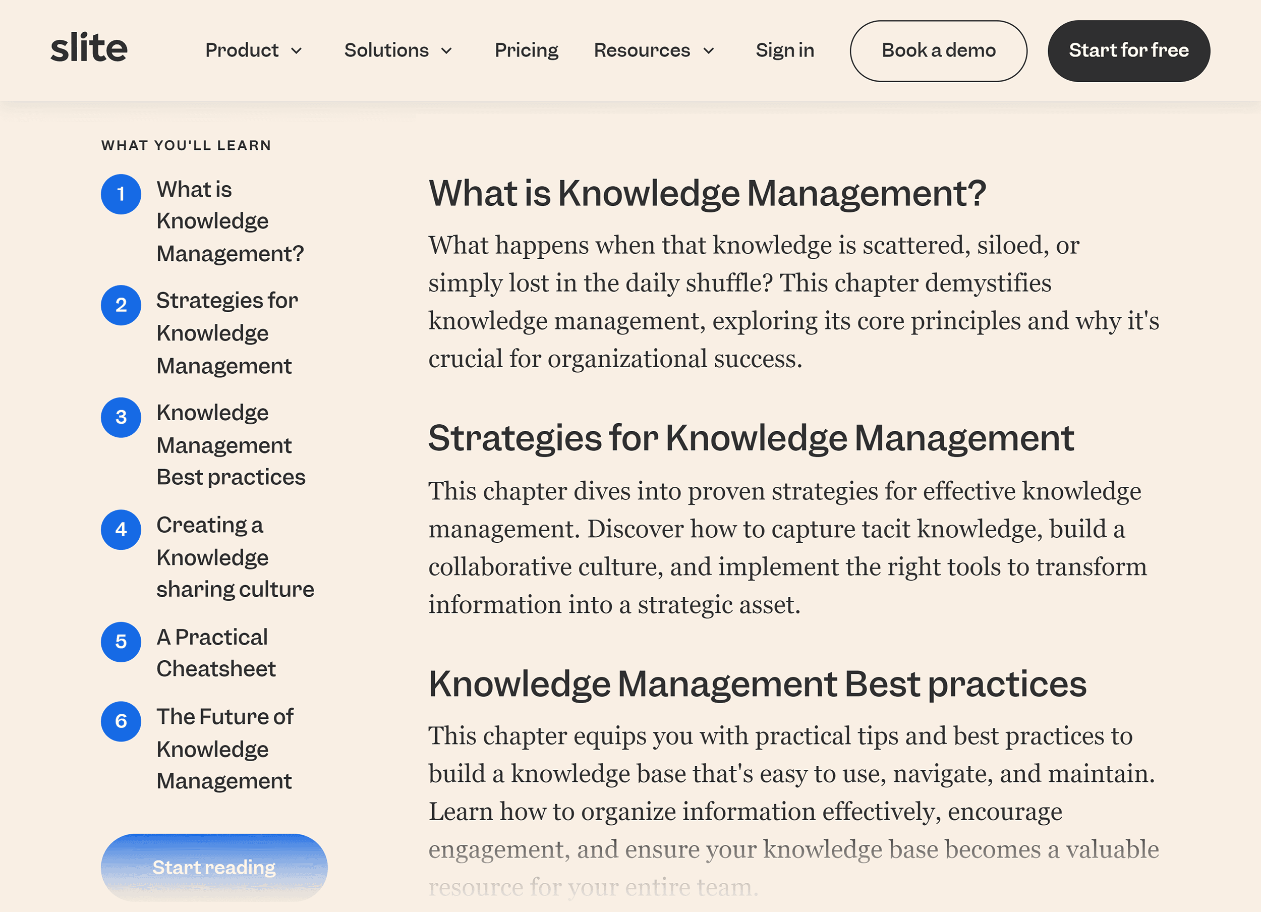The height and width of the screenshot is (912, 1261).
Task: Open the Product menu chevron
Action: (297, 50)
